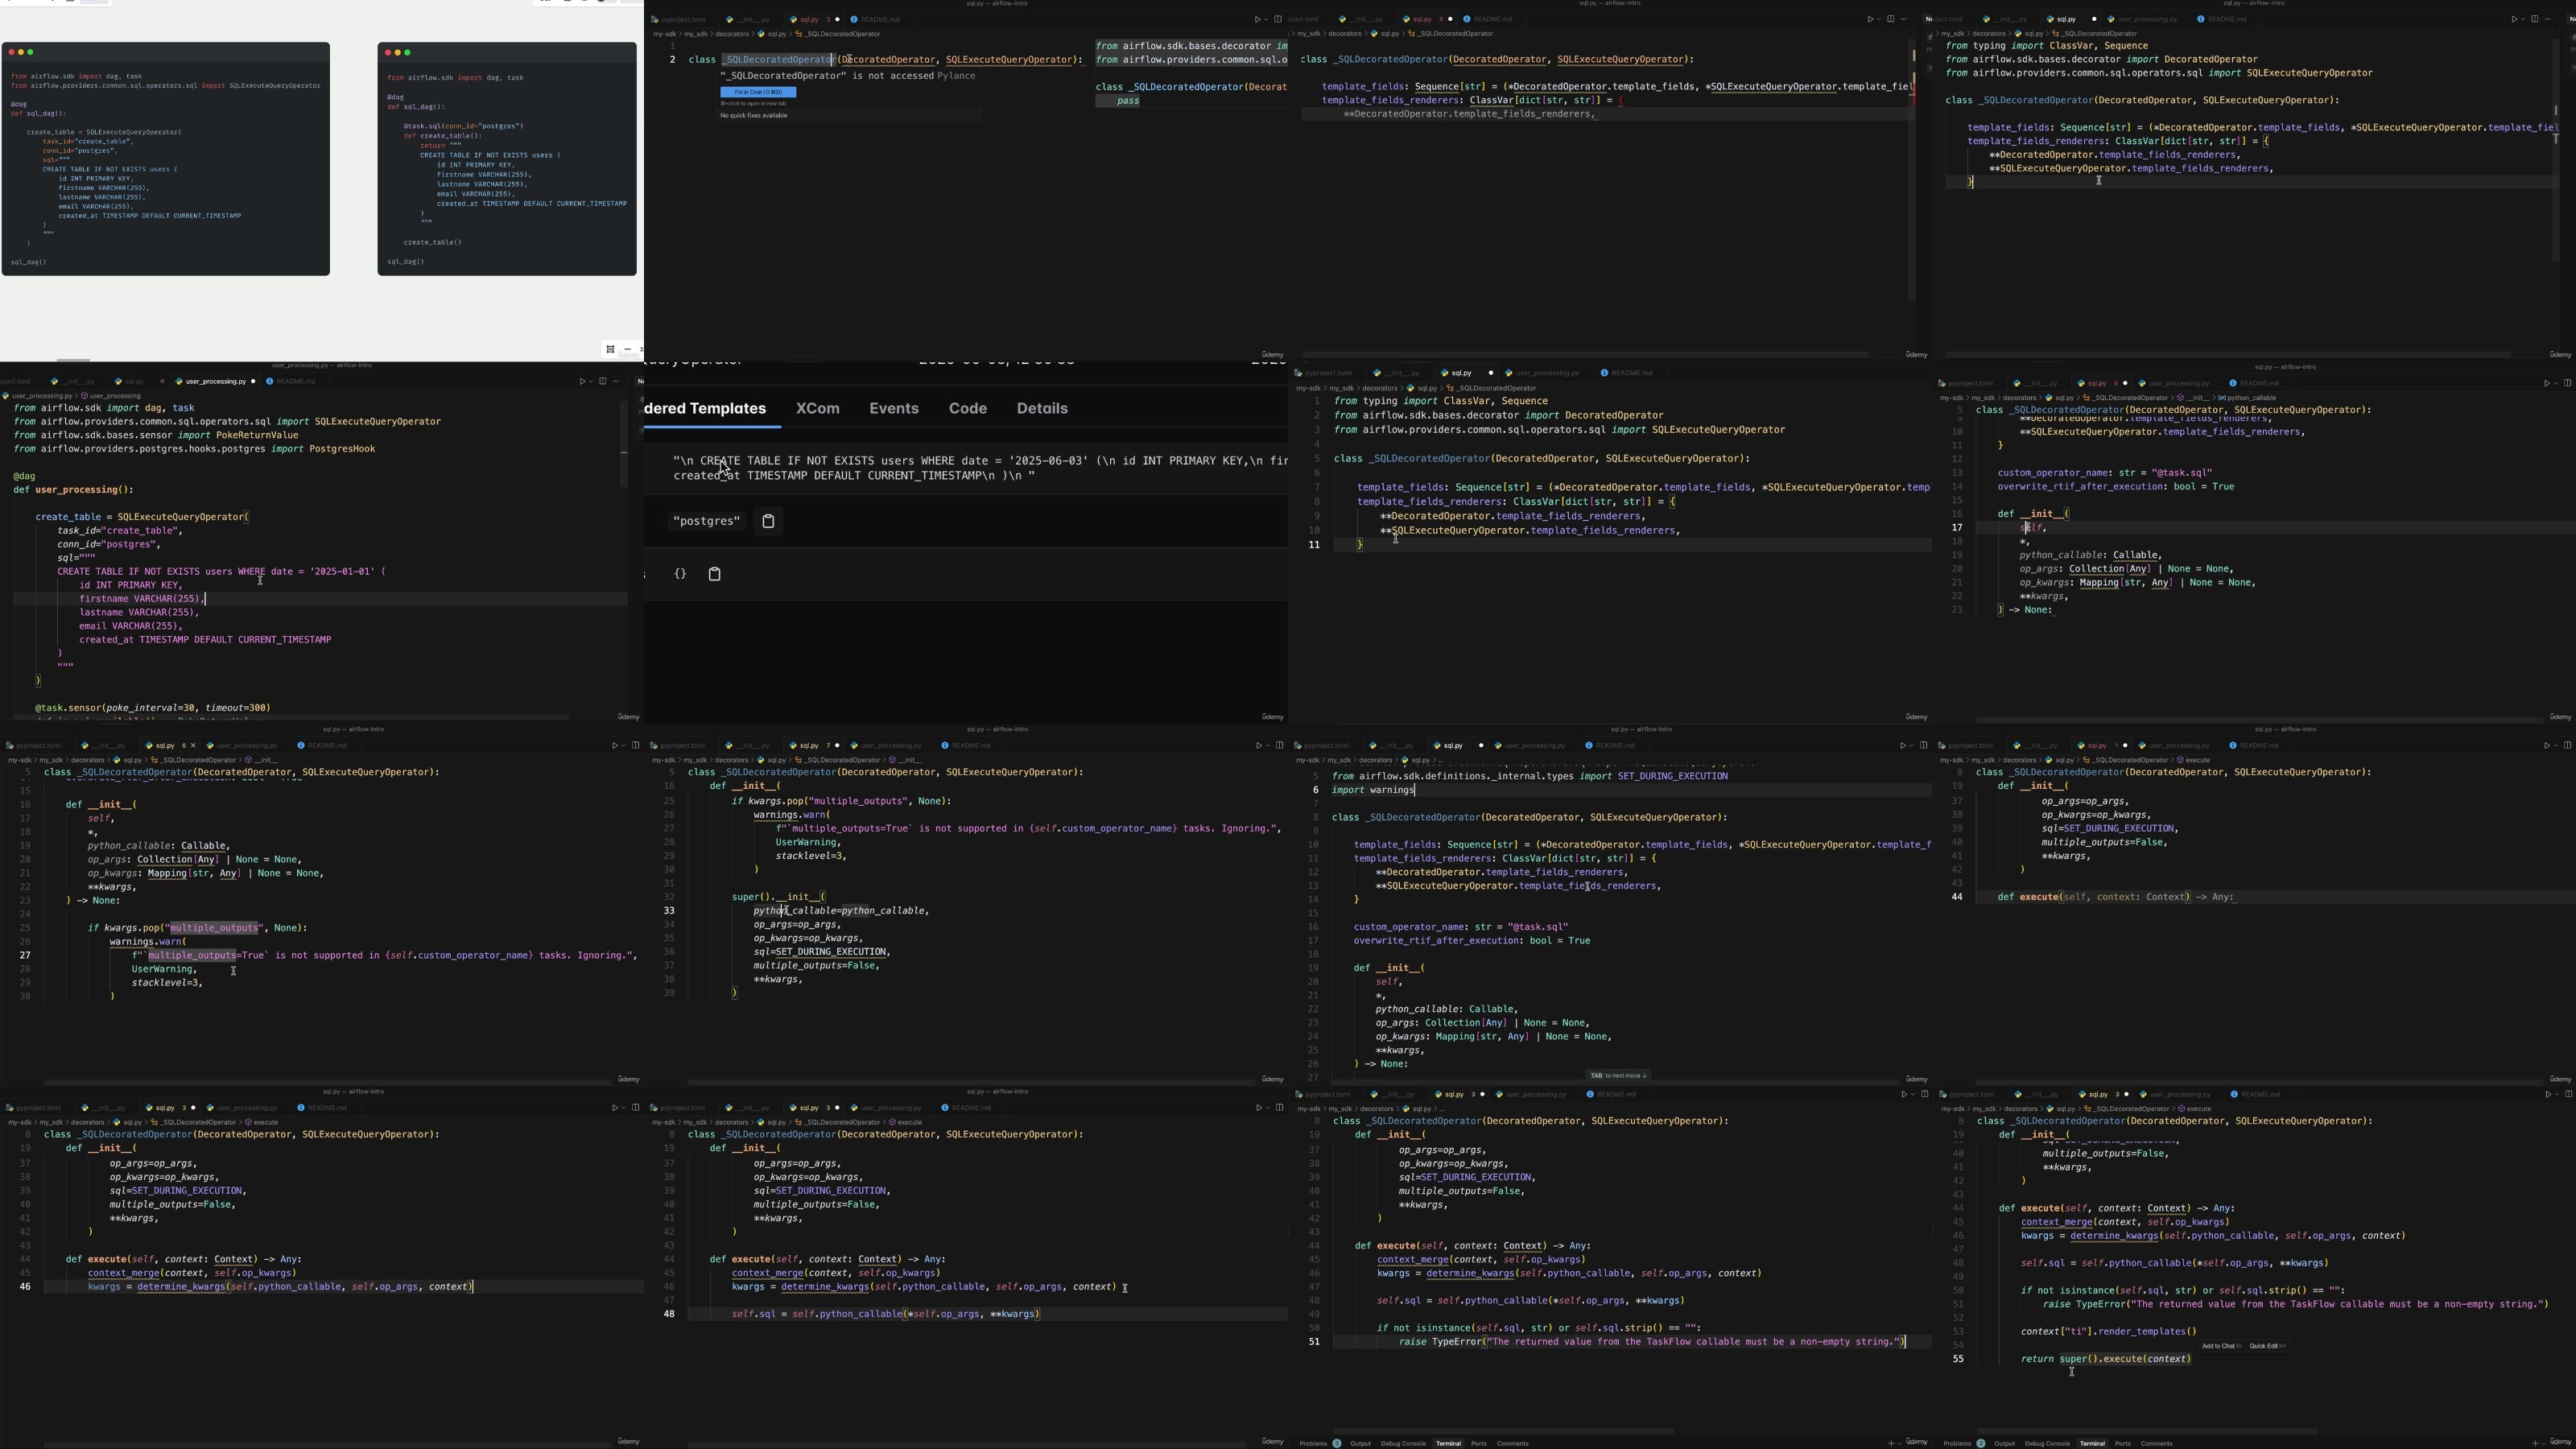Click TAB to next move hint
Image resolution: width=2576 pixels, height=1449 pixels.
(x=1618, y=1076)
